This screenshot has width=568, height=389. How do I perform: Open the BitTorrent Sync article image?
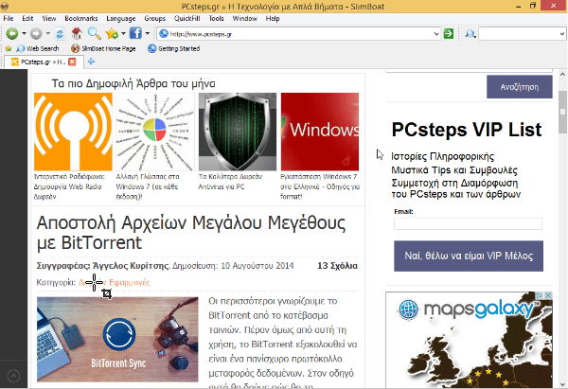click(117, 340)
